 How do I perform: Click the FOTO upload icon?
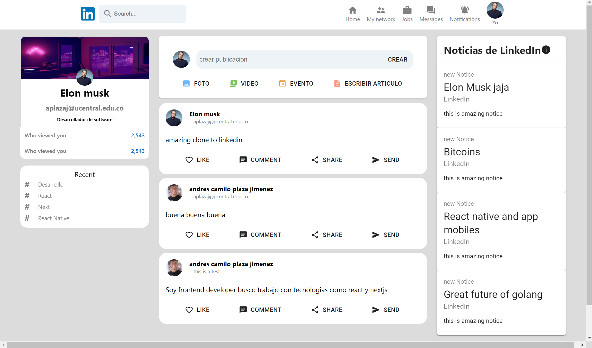click(187, 83)
